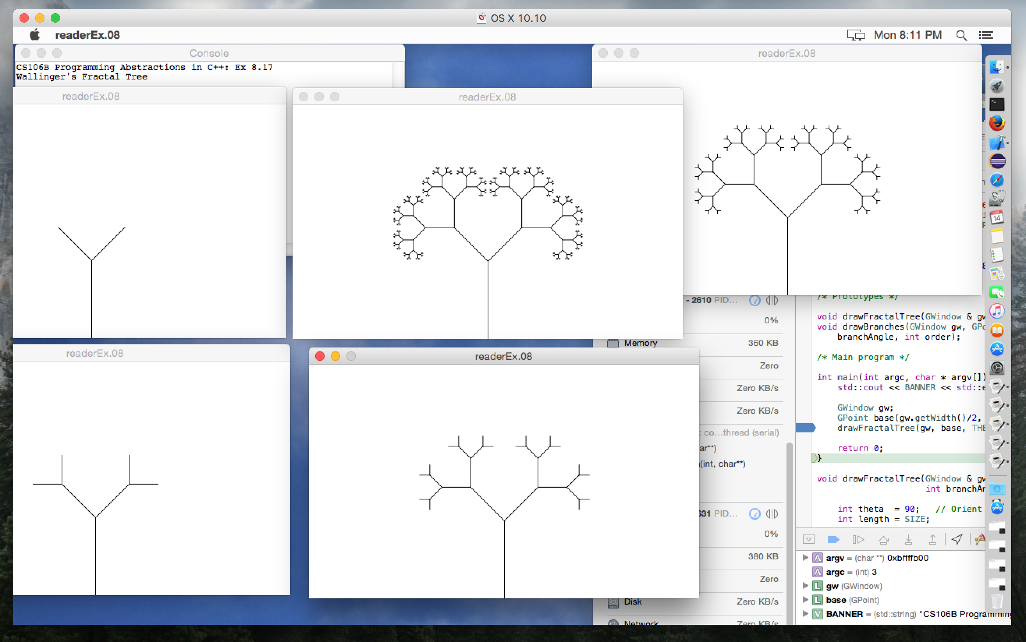Open Notes app from Dock
This screenshot has width=1026, height=642.
[x=997, y=236]
